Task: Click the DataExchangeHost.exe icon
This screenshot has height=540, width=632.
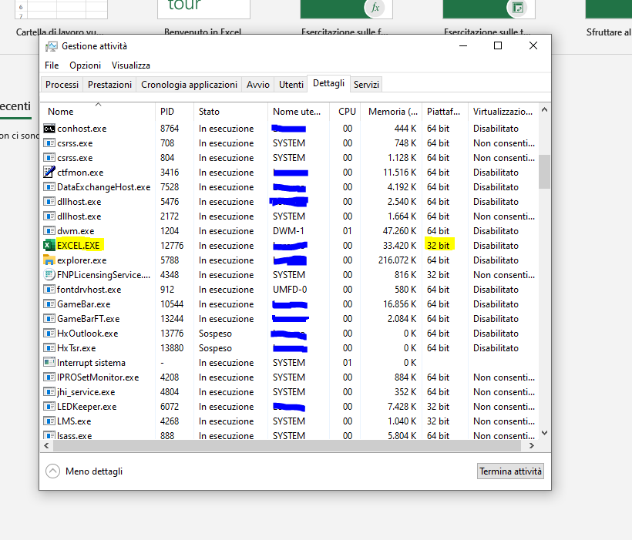Action: click(x=49, y=187)
